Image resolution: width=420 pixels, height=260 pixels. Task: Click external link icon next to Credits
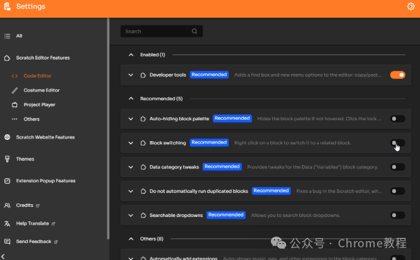click(38, 206)
